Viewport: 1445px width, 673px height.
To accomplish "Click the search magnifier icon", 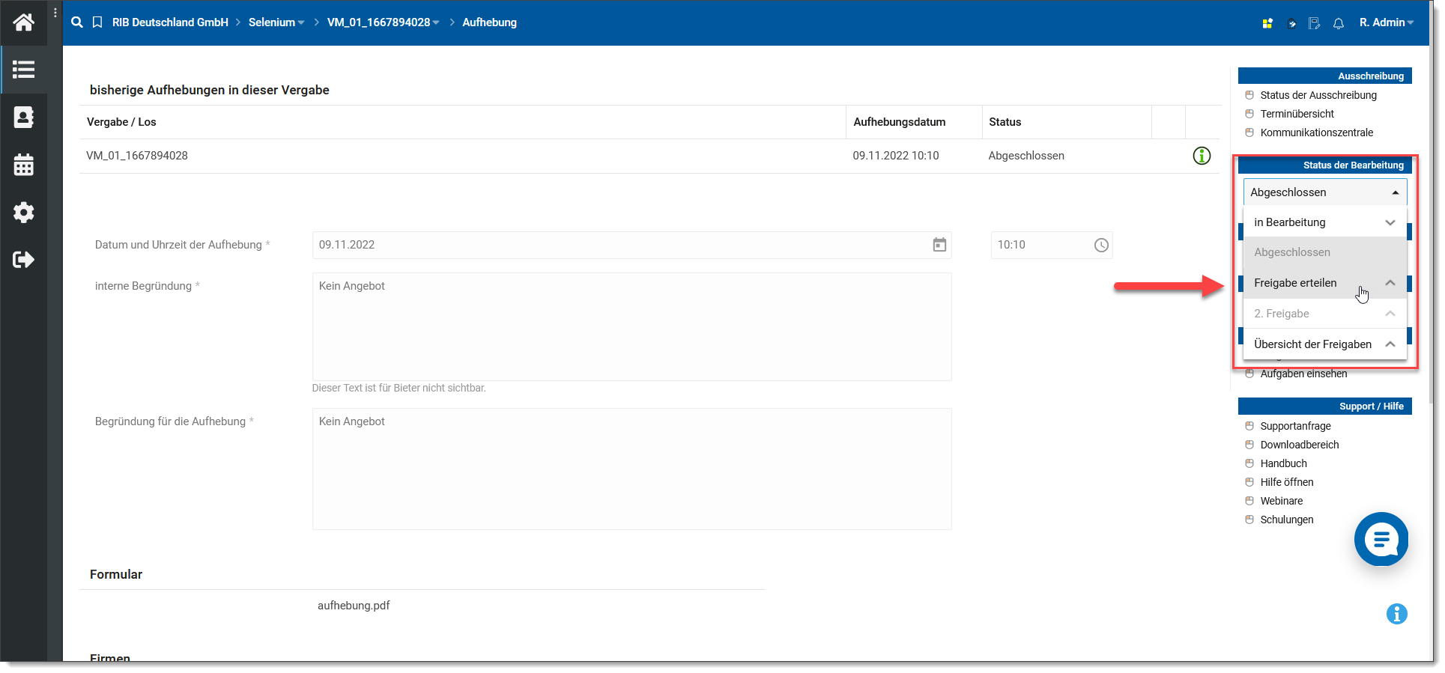I will (76, 22).
